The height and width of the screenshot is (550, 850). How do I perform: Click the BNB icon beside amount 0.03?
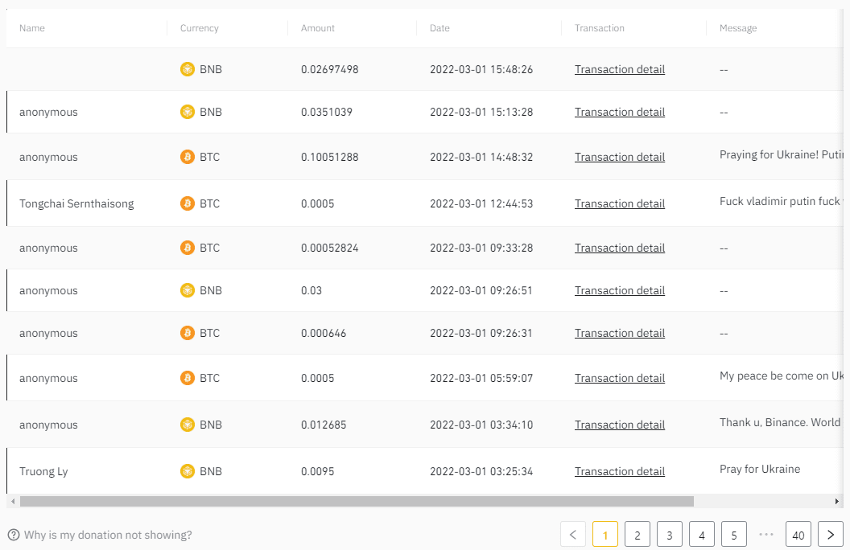188,290
